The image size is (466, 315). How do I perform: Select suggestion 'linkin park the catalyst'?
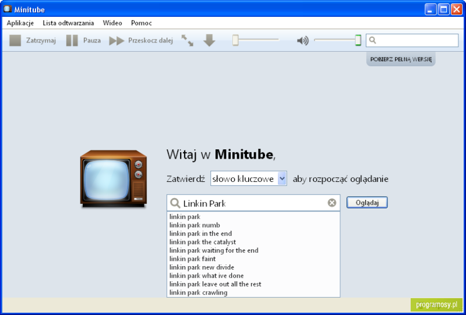click(x=253, y=242)
